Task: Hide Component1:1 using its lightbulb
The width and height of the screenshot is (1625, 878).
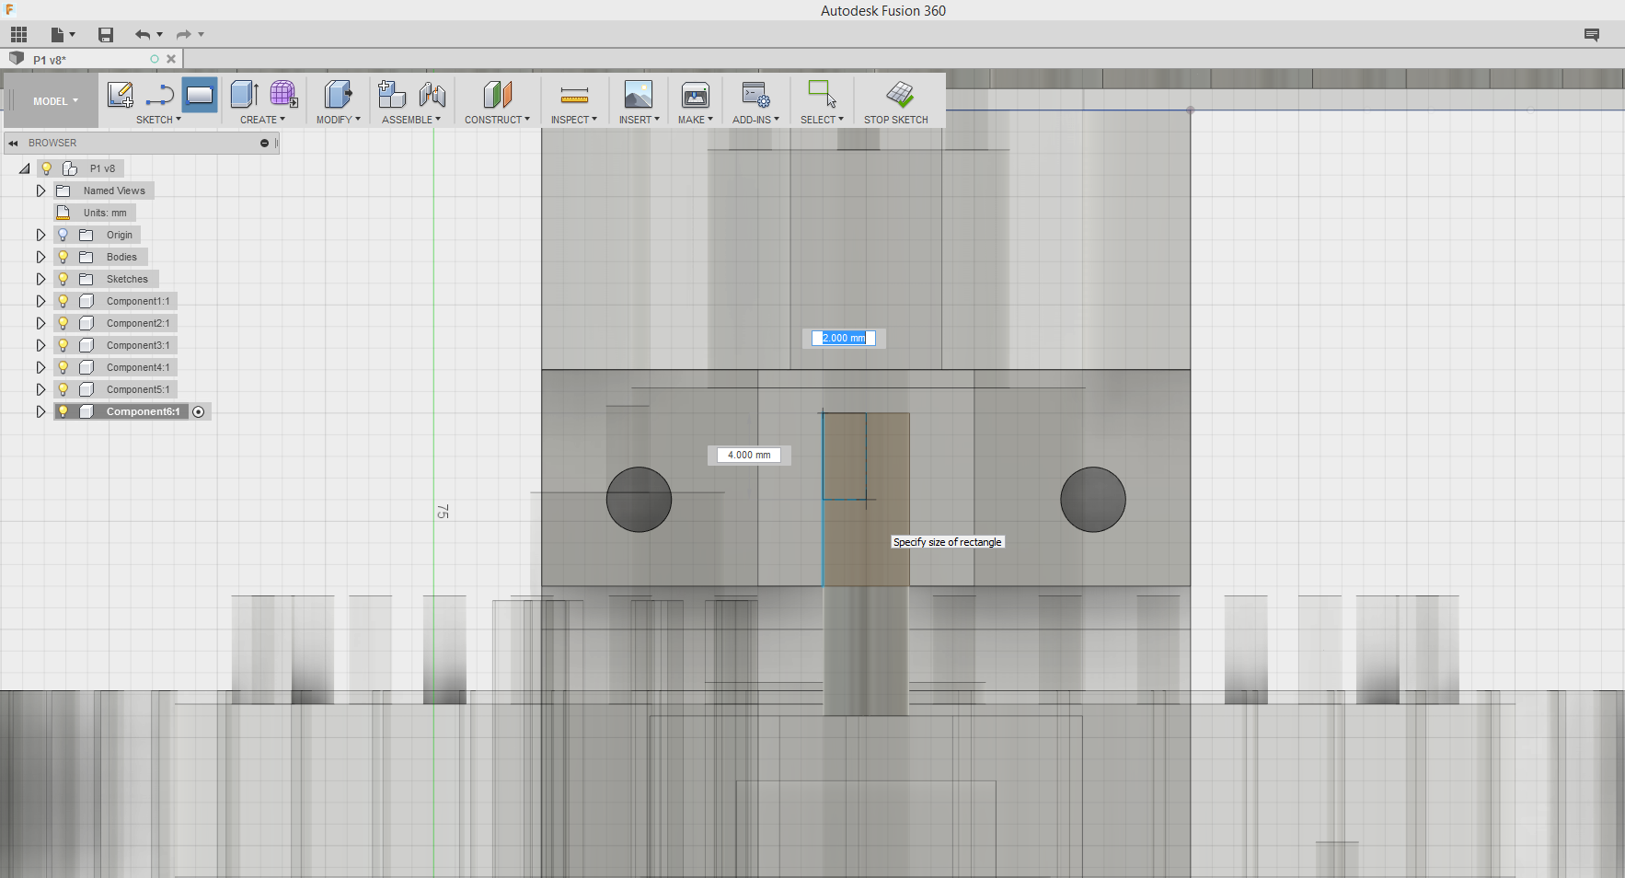Action: pos(63,301)
